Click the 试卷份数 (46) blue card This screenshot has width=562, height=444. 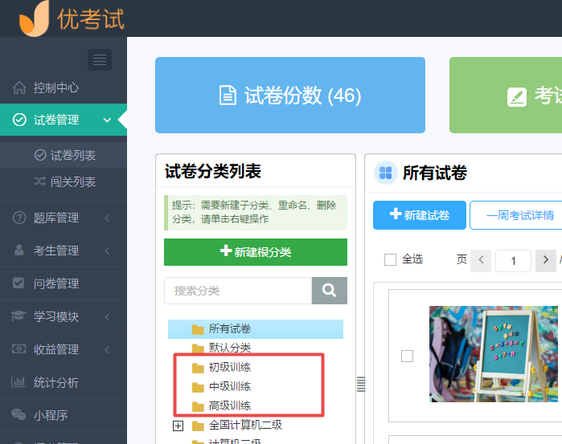[x=290, y=96]
